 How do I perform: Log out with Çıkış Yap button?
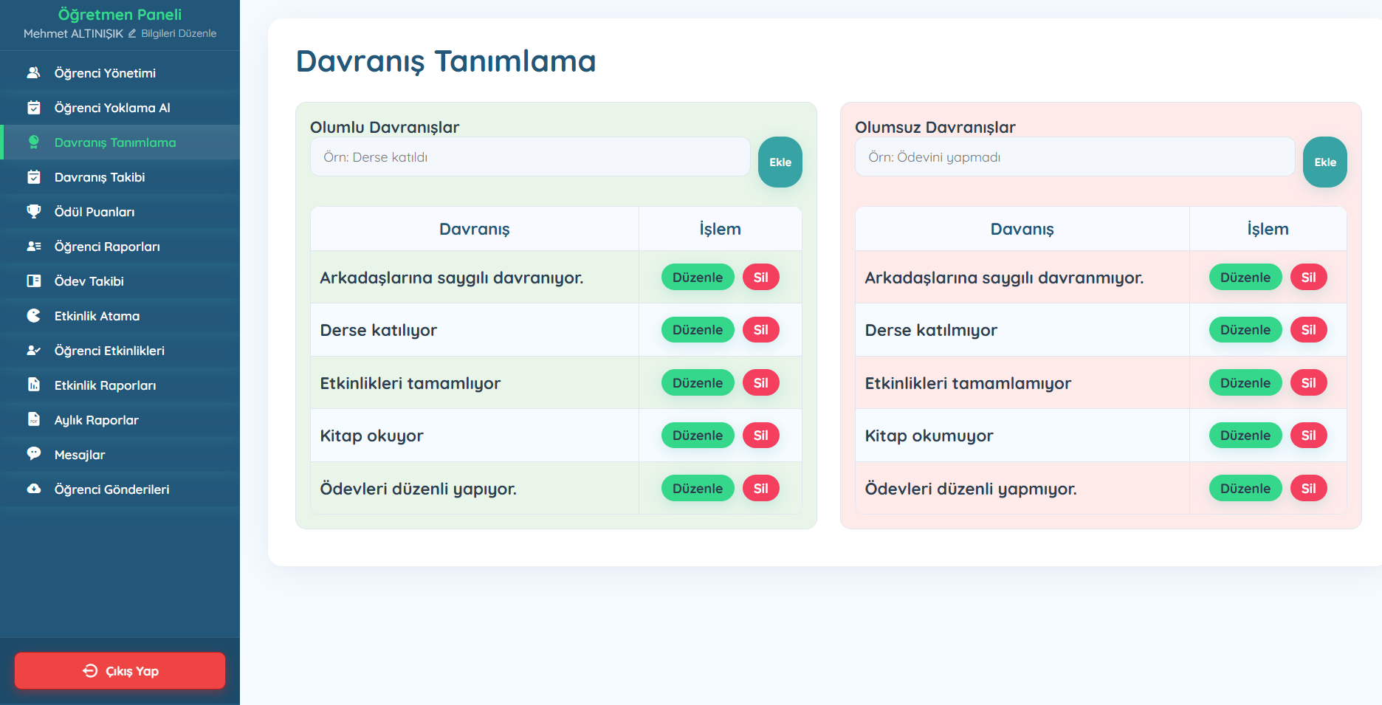120,670
